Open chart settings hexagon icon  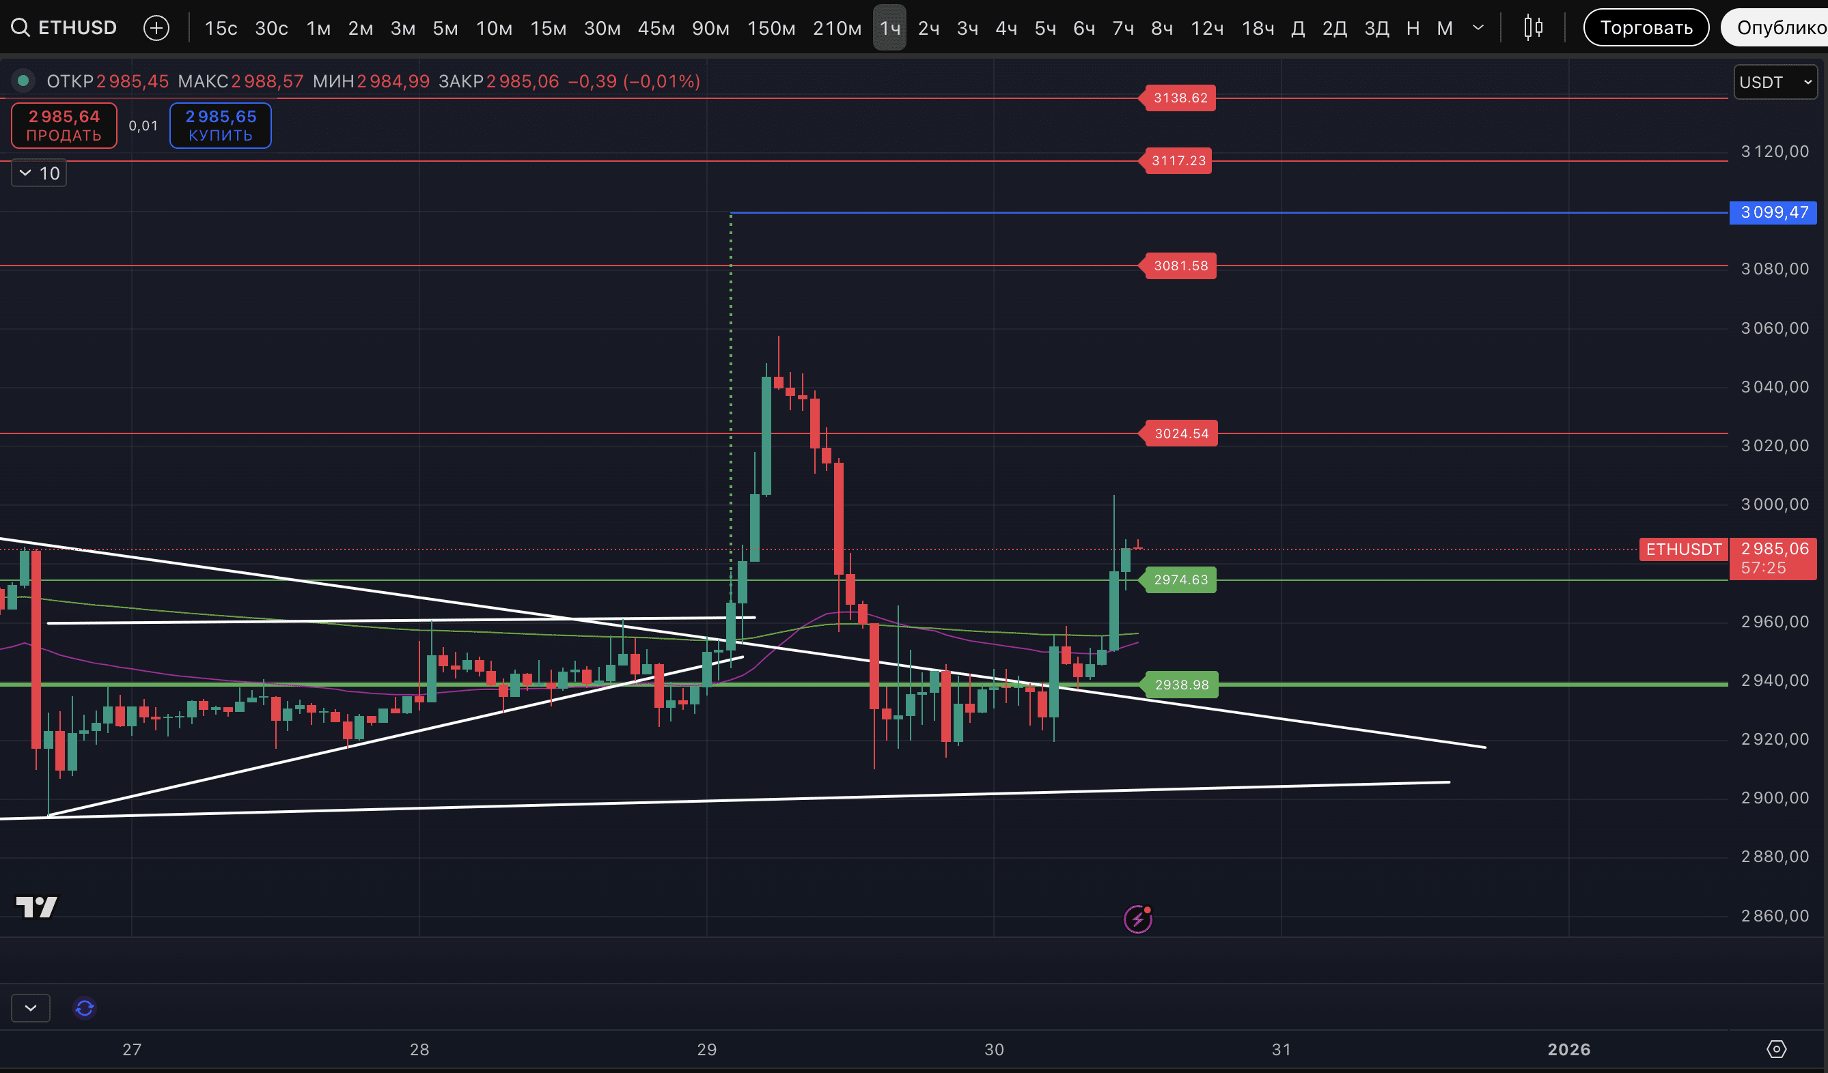click(1776, 1048)
